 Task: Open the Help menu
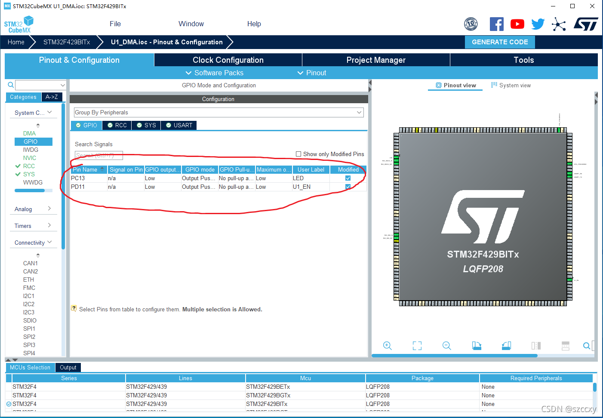(254, 24)
